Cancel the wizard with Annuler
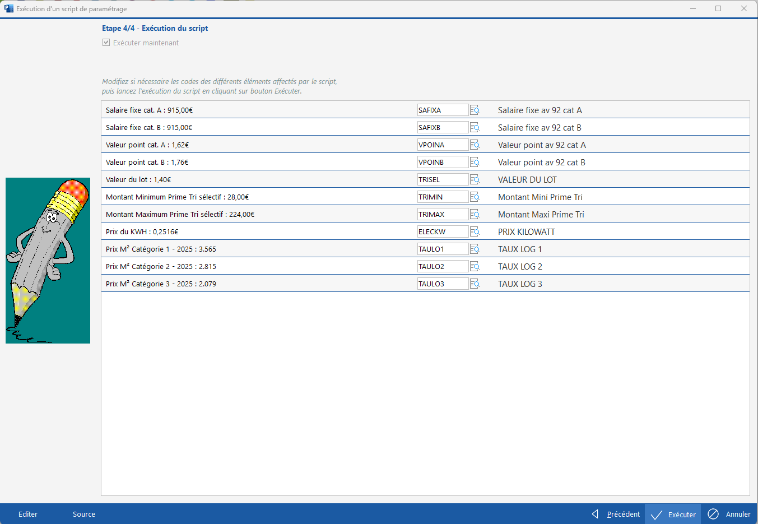 tap(729, 514)
